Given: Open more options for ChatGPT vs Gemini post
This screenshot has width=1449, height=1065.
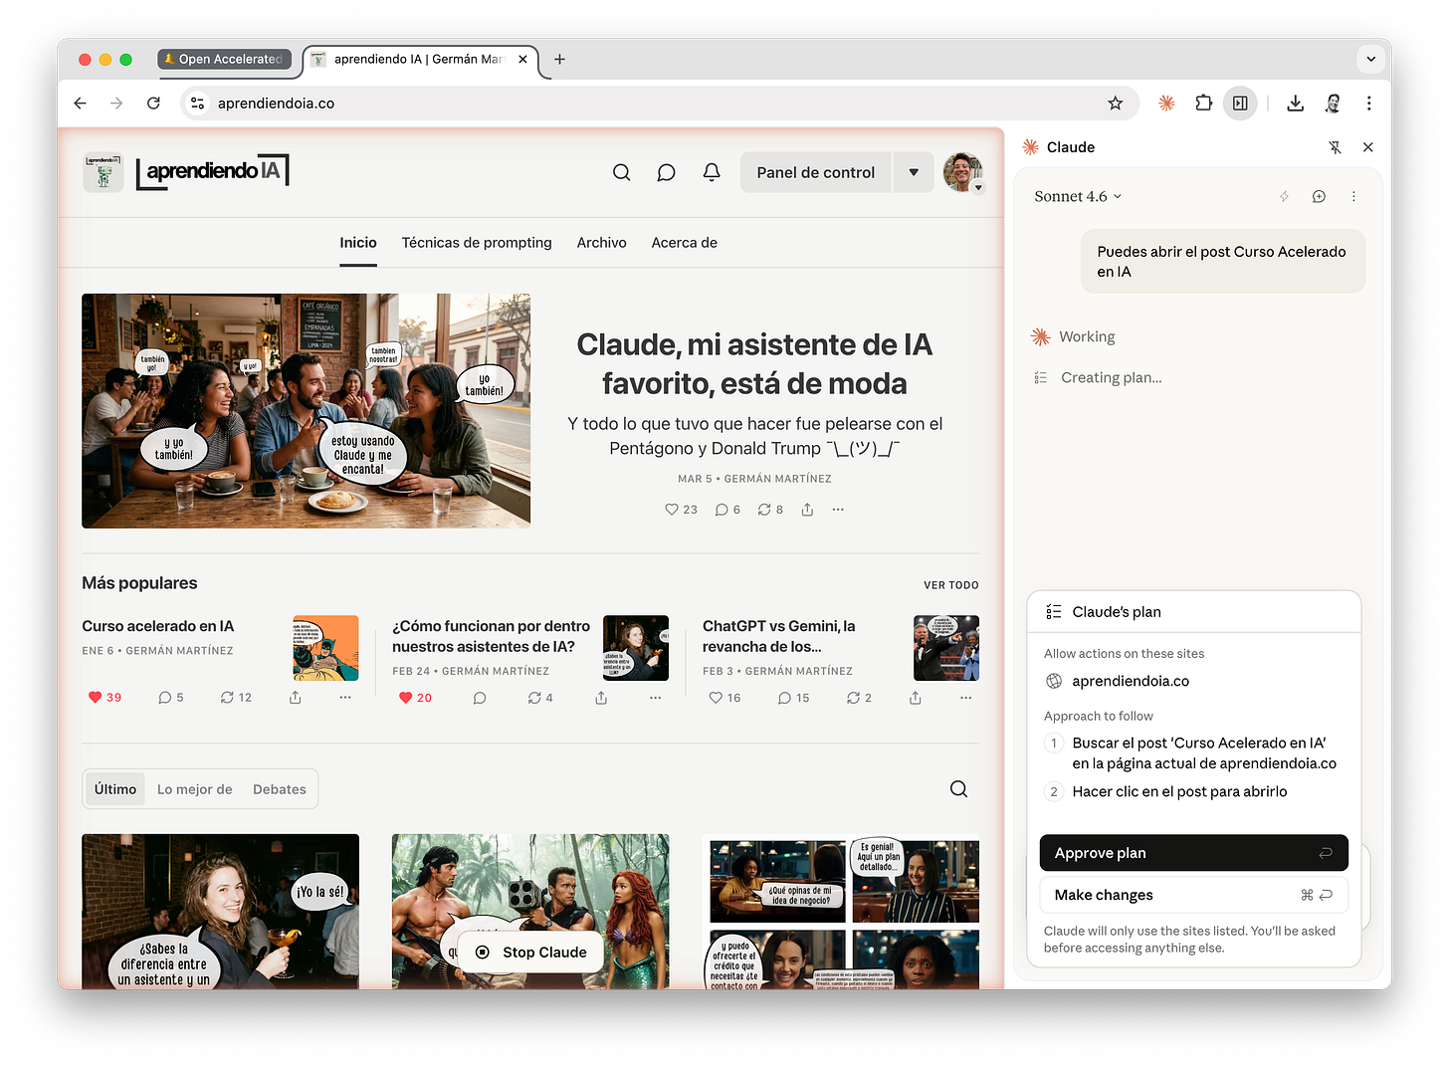Looking at the screenshot, I should point(965,698).
